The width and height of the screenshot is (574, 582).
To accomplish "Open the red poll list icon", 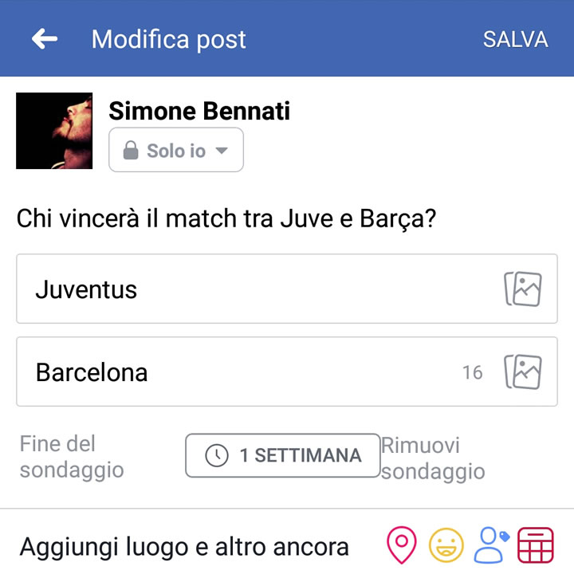I will coord(536,546).
